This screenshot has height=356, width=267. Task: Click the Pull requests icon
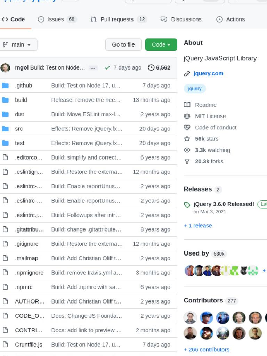click(x=93, y=19)
